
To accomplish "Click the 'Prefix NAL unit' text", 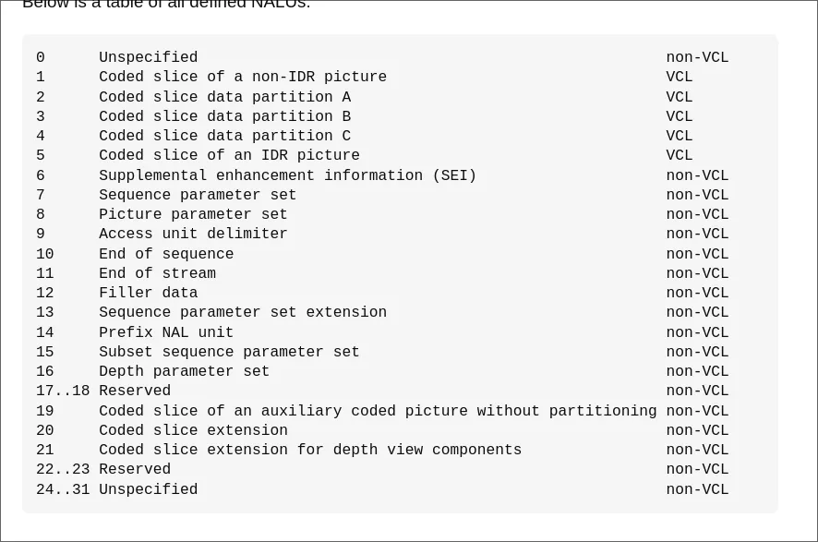I will (x=166, y=332).
